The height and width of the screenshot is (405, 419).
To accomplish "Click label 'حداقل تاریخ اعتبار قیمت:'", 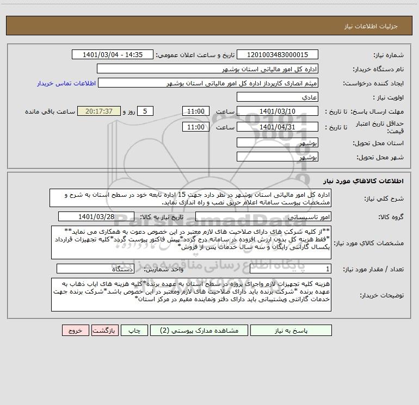I will [380, 127].
